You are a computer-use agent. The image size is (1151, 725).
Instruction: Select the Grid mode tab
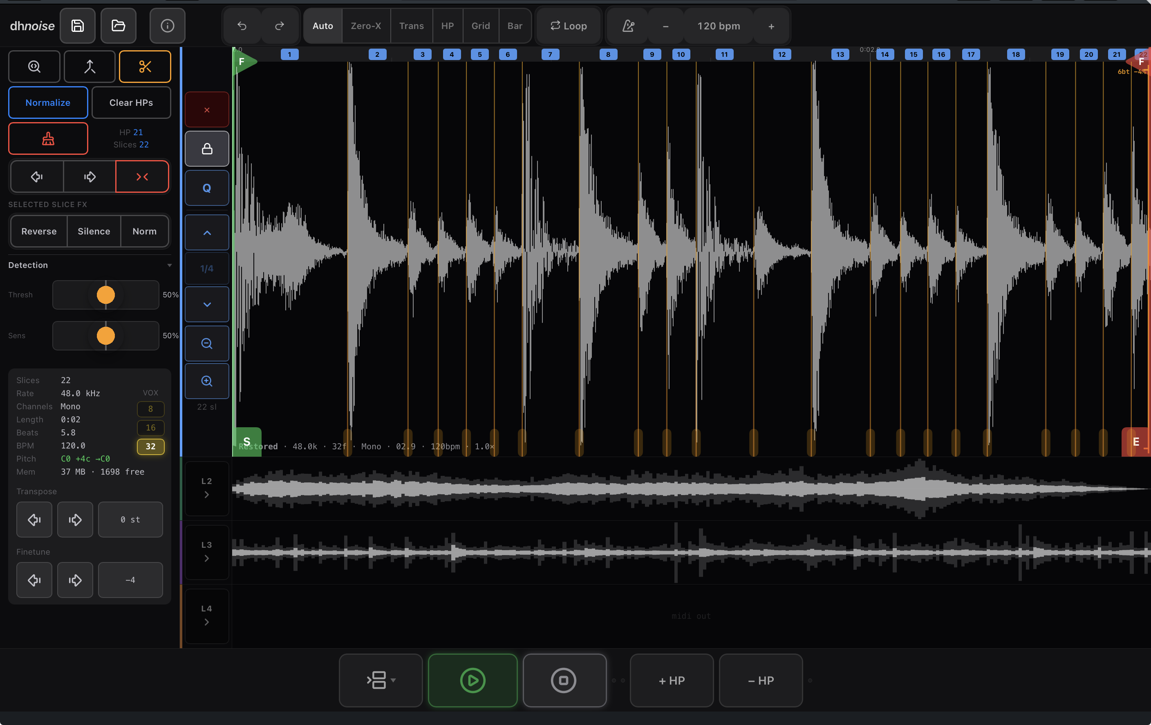(481, 26)
